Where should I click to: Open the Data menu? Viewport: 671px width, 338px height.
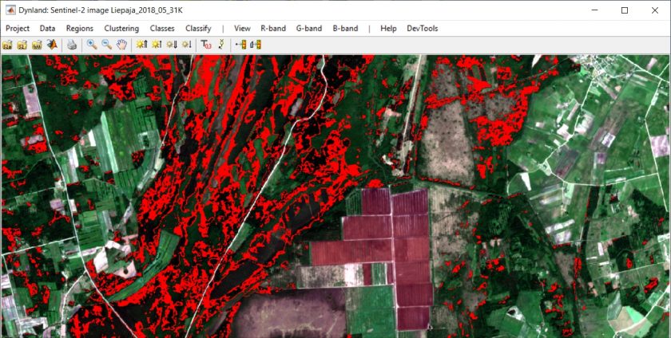48,28
